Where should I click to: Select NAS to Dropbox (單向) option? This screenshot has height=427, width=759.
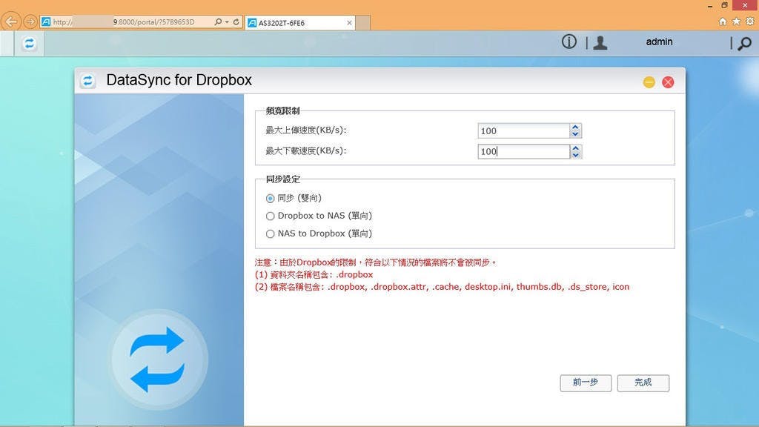pyautogui.click(x=271, y=234)
